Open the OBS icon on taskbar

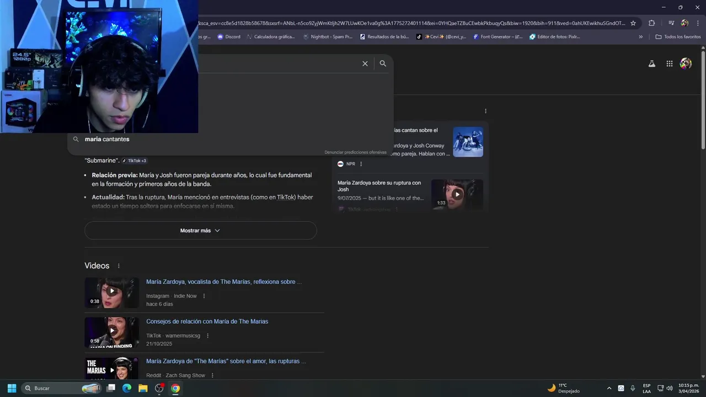tap(159, 388)
